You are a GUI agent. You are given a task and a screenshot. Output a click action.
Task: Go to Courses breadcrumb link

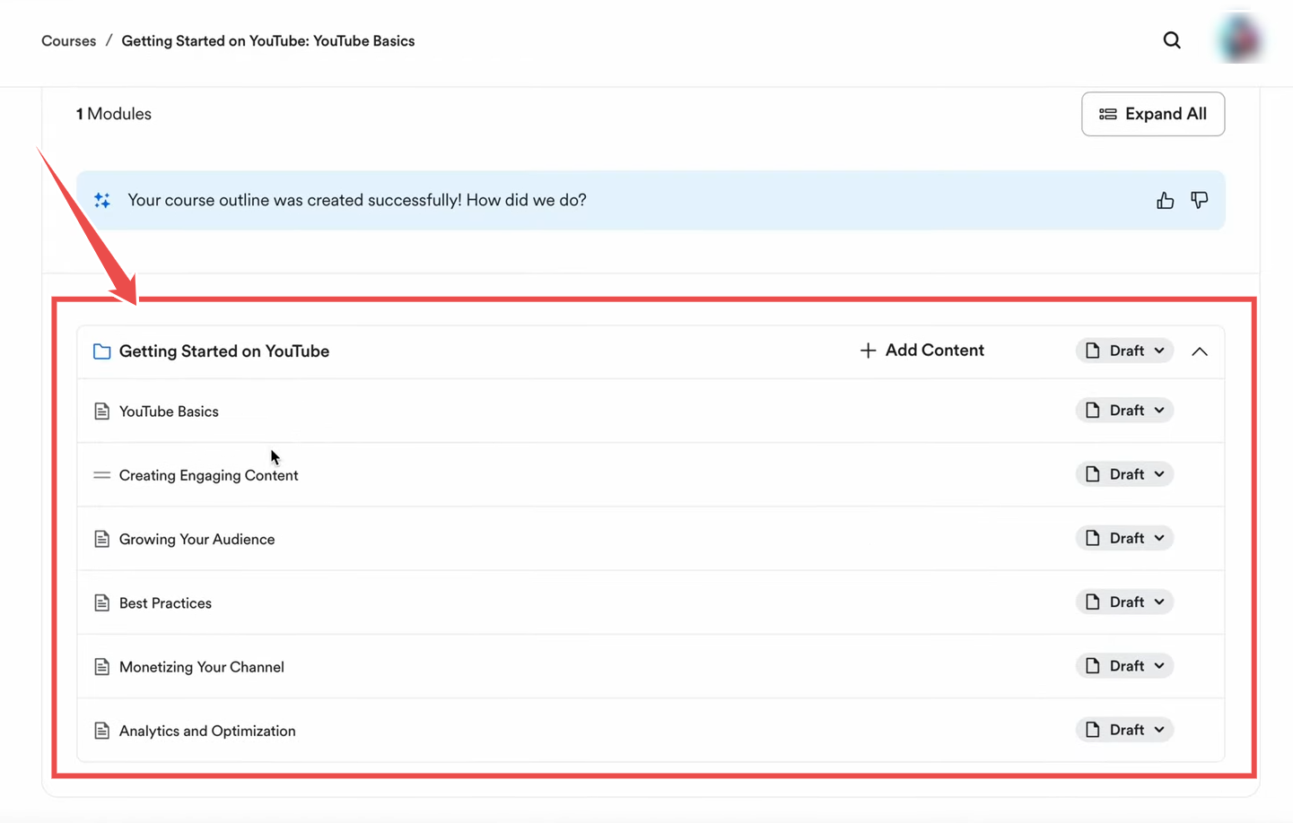click(x=68, y=41)
